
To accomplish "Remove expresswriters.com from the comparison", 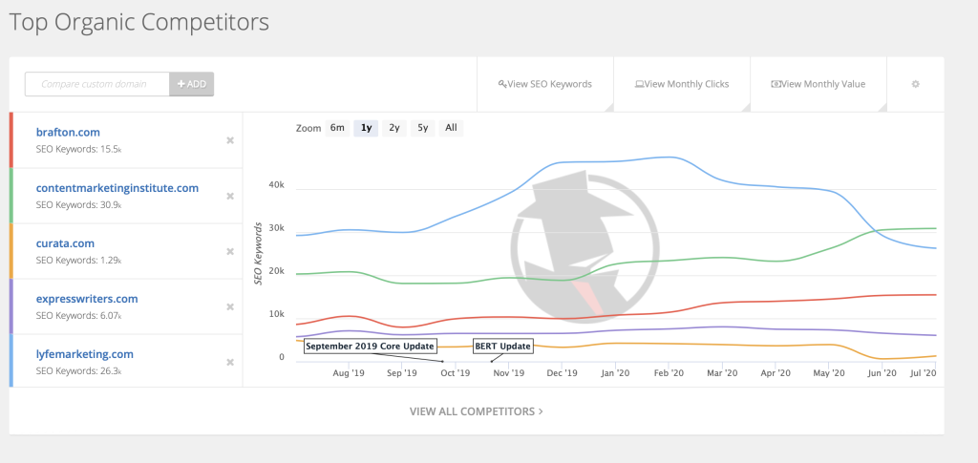I will 230,306.
